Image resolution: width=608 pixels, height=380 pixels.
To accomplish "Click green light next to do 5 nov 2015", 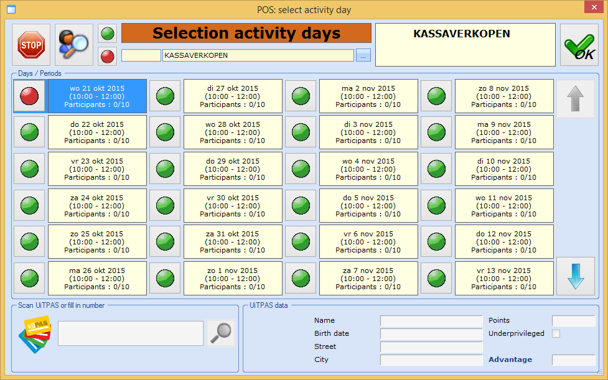I will [x=301, y=205].
